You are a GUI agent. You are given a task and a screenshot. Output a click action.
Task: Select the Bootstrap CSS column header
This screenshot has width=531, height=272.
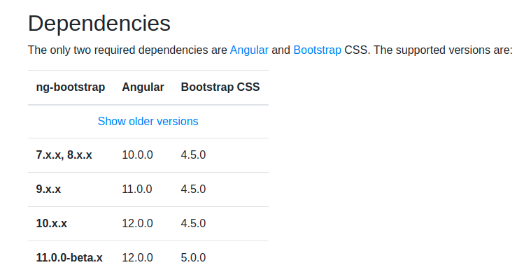click(x=220, y=87)
